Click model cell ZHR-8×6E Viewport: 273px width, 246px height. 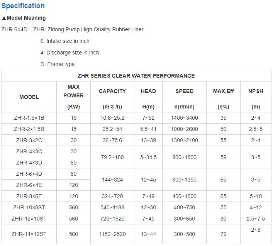(x=29, y=196)
